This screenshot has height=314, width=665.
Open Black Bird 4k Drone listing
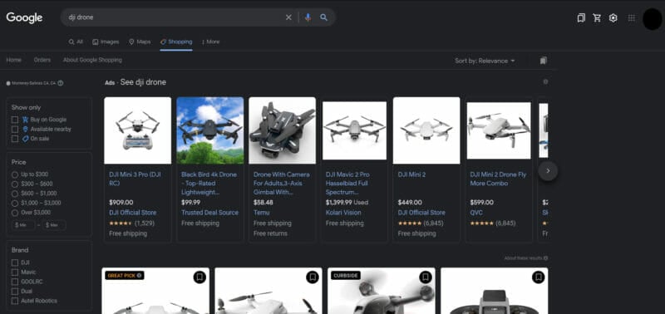click(x=209, y=184)
